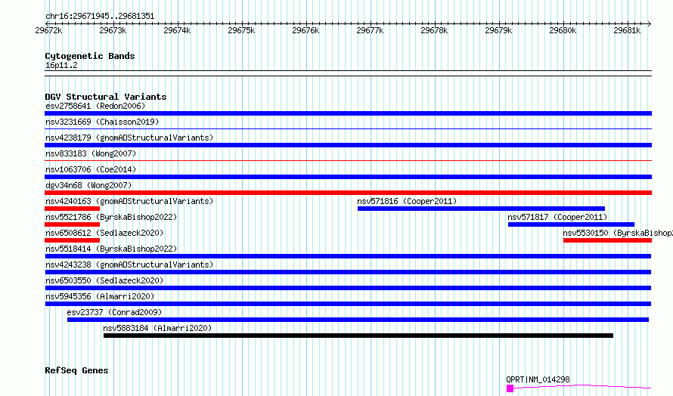673x396 pixels.
Task: Click the magenta QPRT exon box
Action: (510, 388)
